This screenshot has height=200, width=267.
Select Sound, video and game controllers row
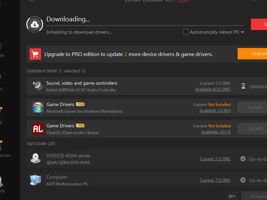coord(147,86)
